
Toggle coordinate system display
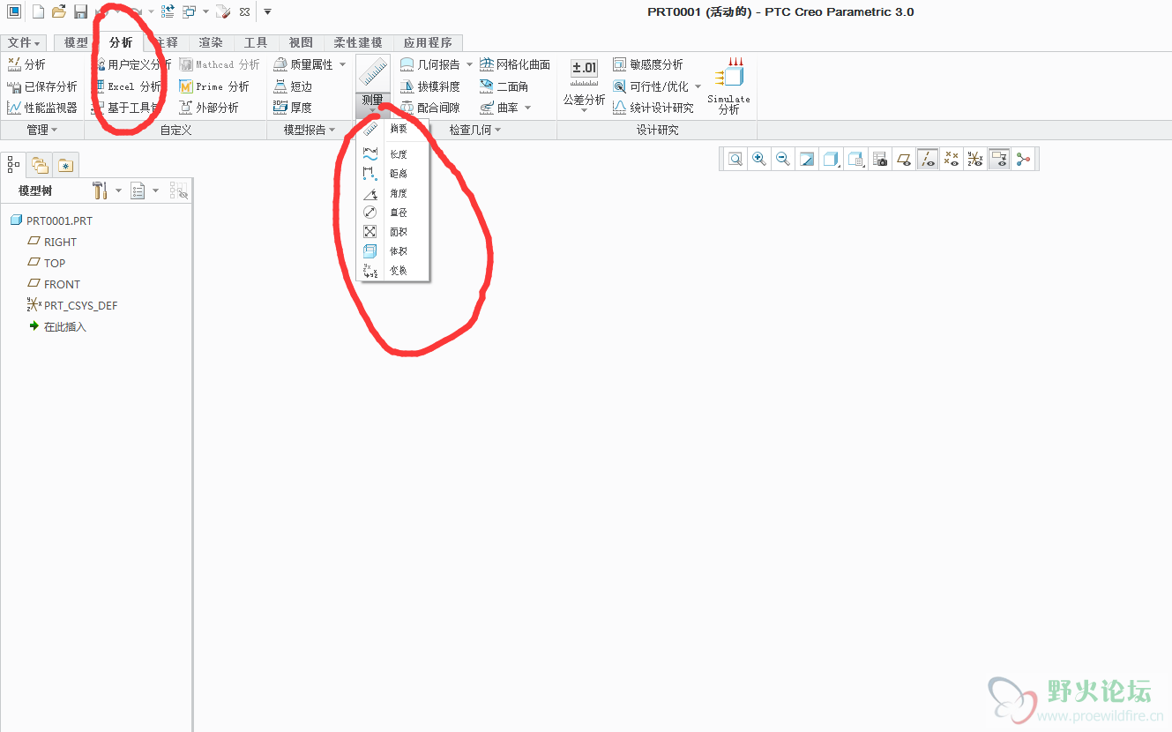(x=974, y=159)
